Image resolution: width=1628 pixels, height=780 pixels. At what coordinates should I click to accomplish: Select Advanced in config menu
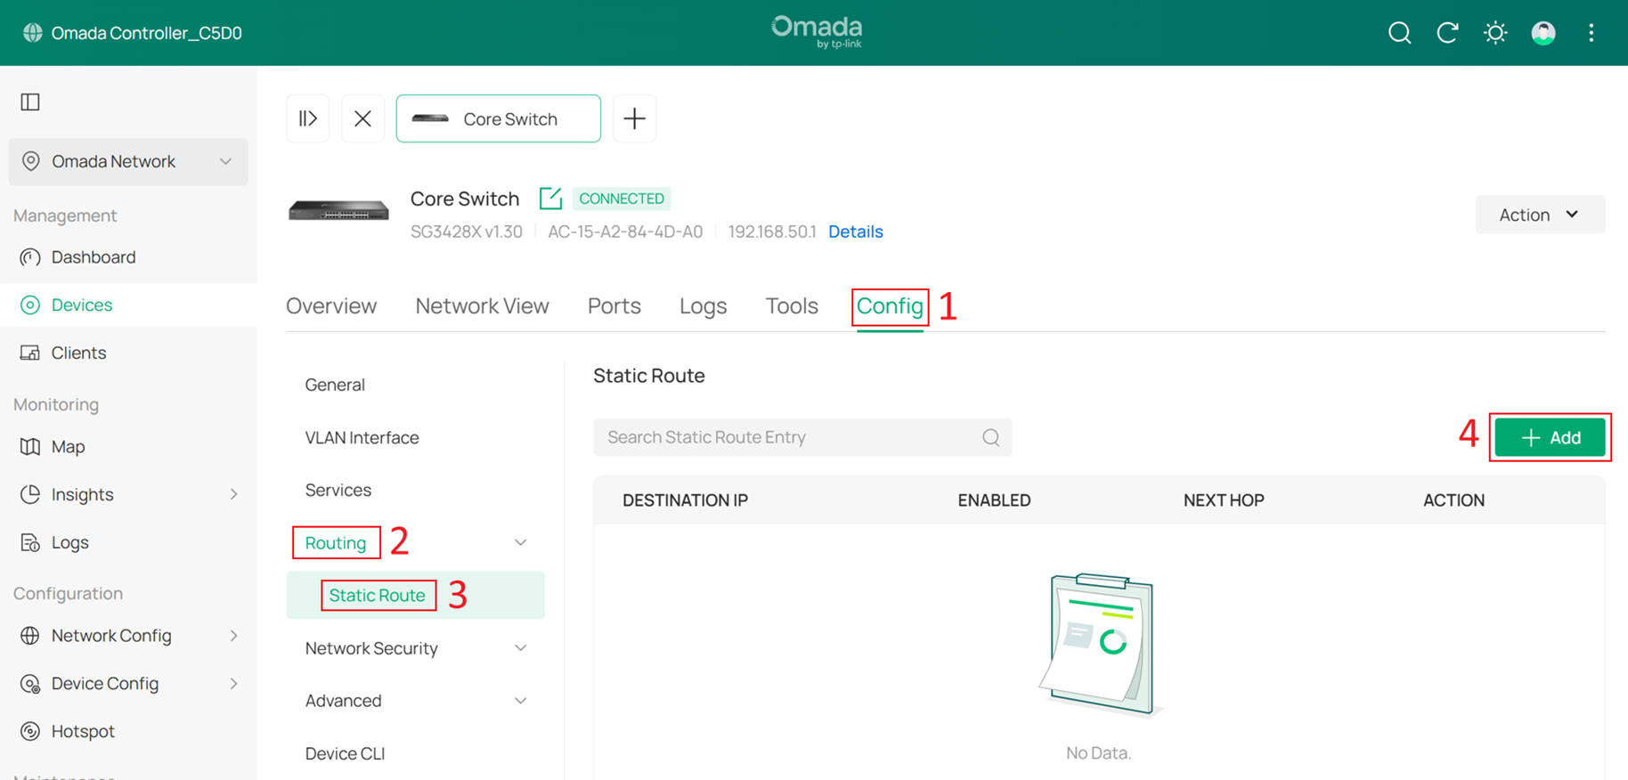coord(343,701)
